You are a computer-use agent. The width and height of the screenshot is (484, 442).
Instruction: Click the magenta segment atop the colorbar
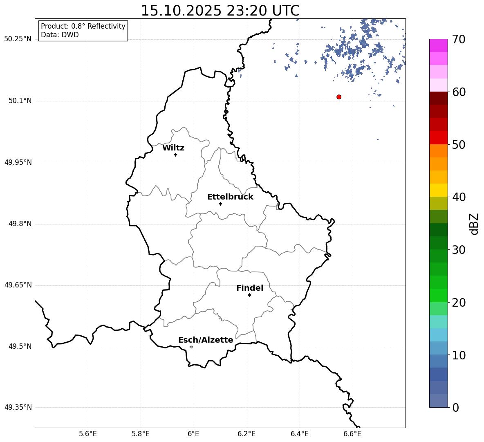(x=438, y=45)
